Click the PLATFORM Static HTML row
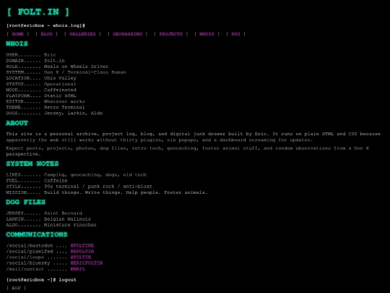Image resolution: width=390 pixels, height=293 pixels. point(41,95)
